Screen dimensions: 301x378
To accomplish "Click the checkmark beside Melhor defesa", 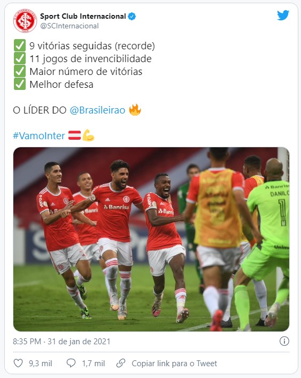I will (x=20, y=84).
